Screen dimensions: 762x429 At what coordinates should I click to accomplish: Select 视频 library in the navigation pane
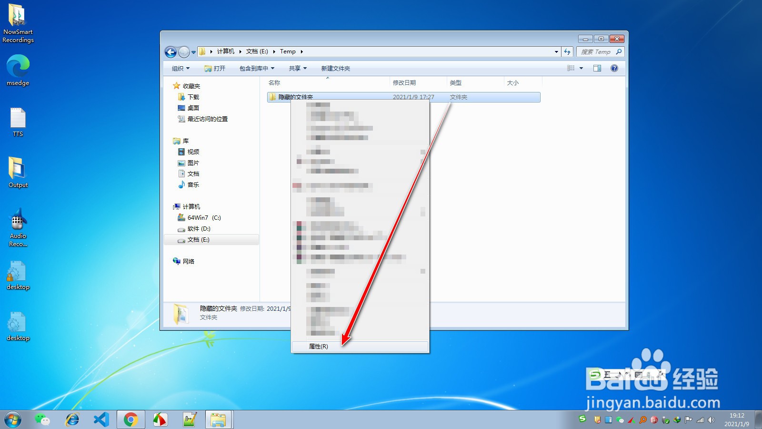click(189, 152)
